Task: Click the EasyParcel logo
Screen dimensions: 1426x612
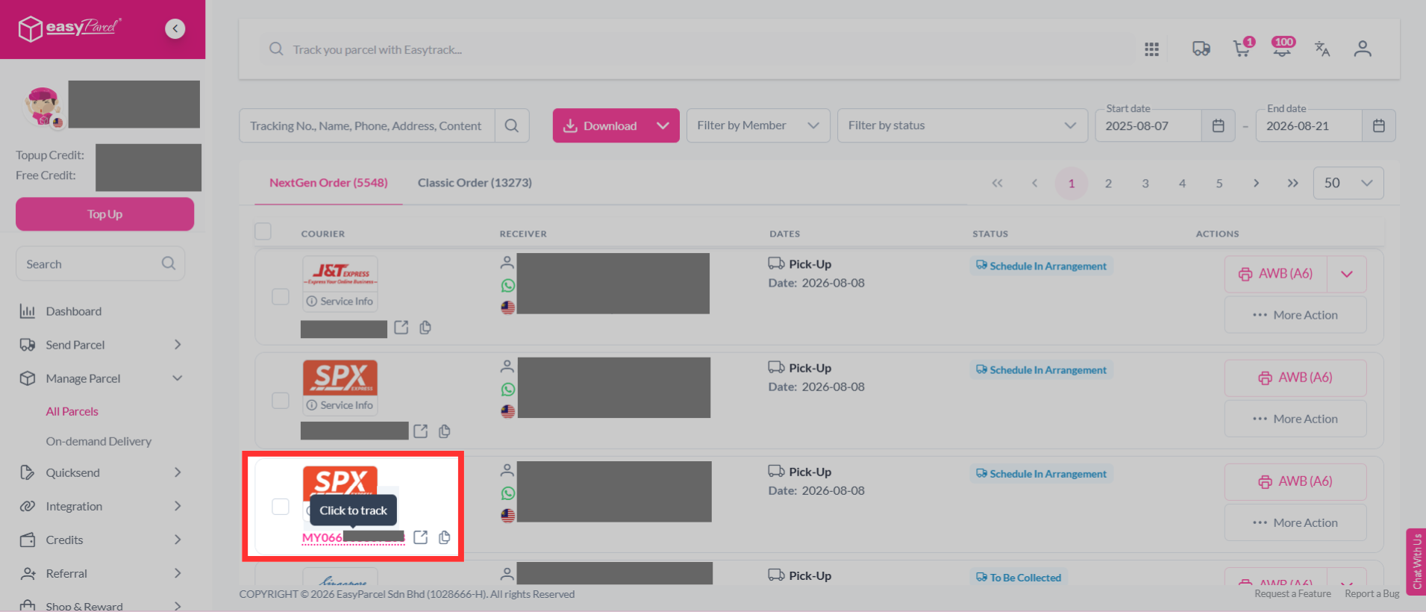Action: coord(69,28)
